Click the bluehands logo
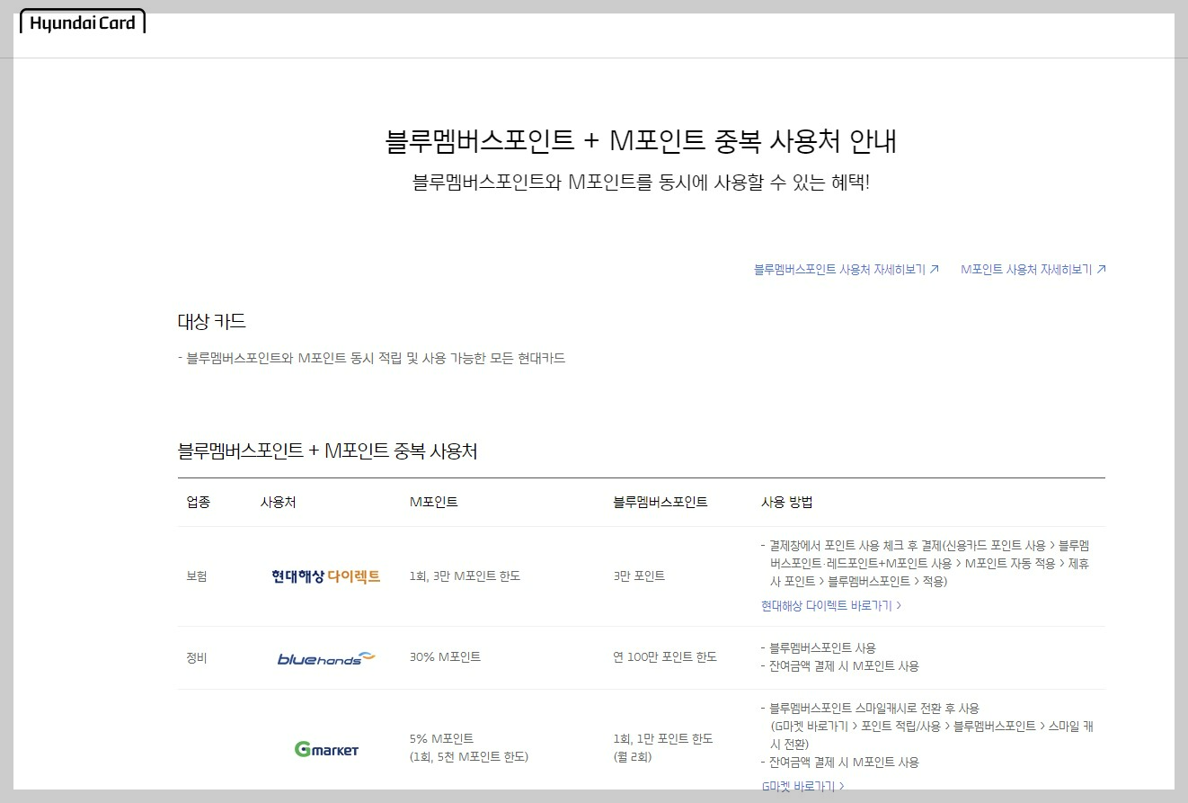Screen dimensions: 1188x803 pyautogui.click(x=326, y=658)
